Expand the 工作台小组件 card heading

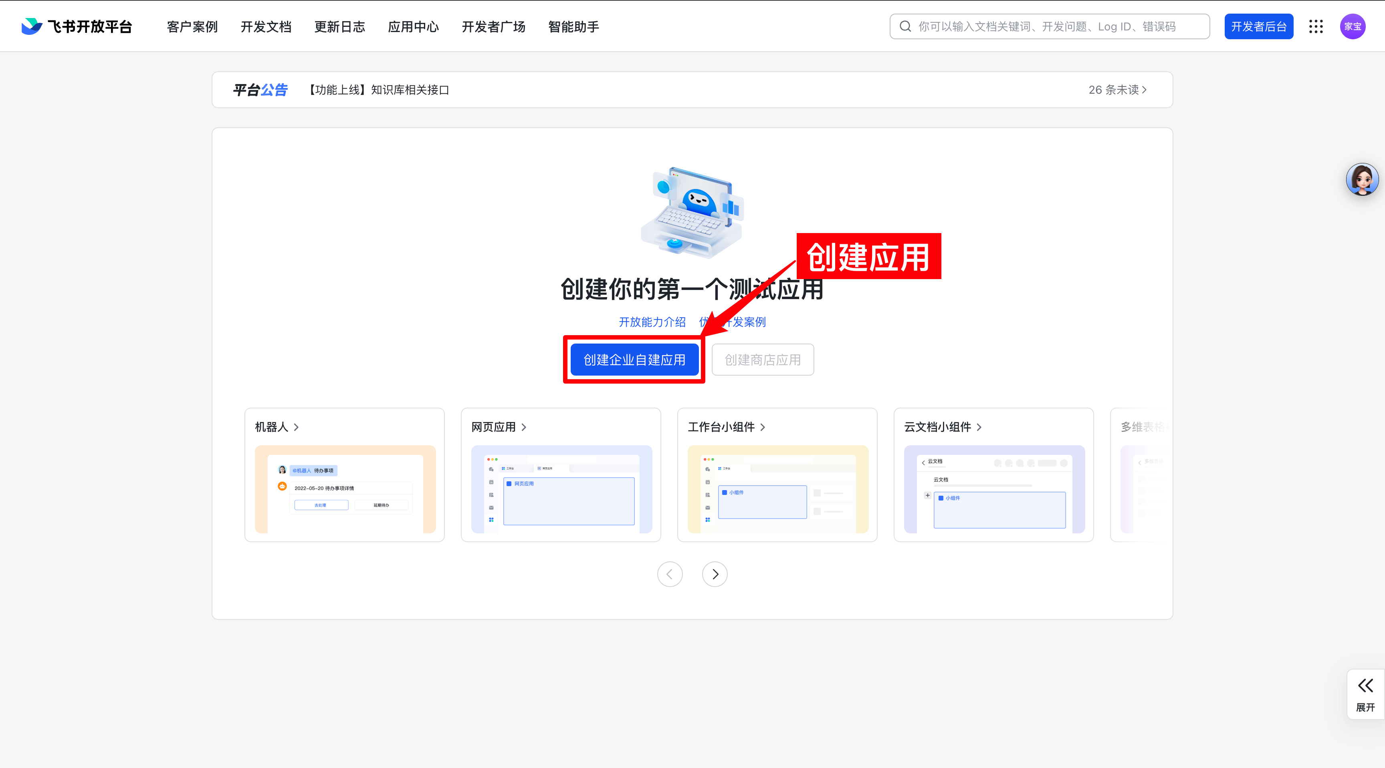pos(727,427)
